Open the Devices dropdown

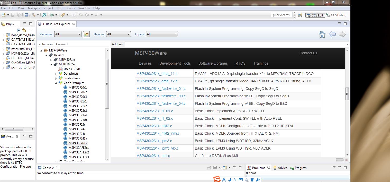pyautogui.click(x=118, y=34)
